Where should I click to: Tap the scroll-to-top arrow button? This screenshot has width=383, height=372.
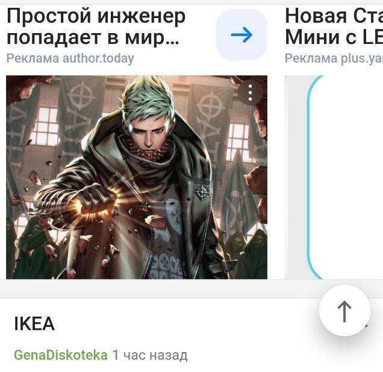coord(344,311)
